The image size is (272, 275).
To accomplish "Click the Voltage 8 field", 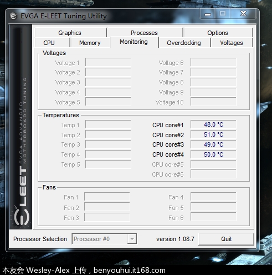I will click(213, 82).
